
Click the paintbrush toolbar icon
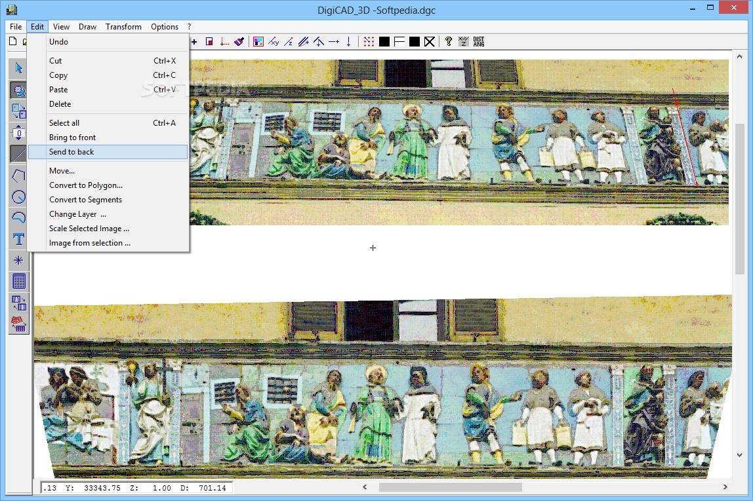[x=239, y=42]
